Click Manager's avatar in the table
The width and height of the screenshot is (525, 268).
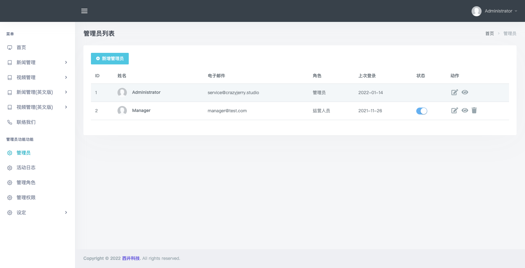point(122,110)
